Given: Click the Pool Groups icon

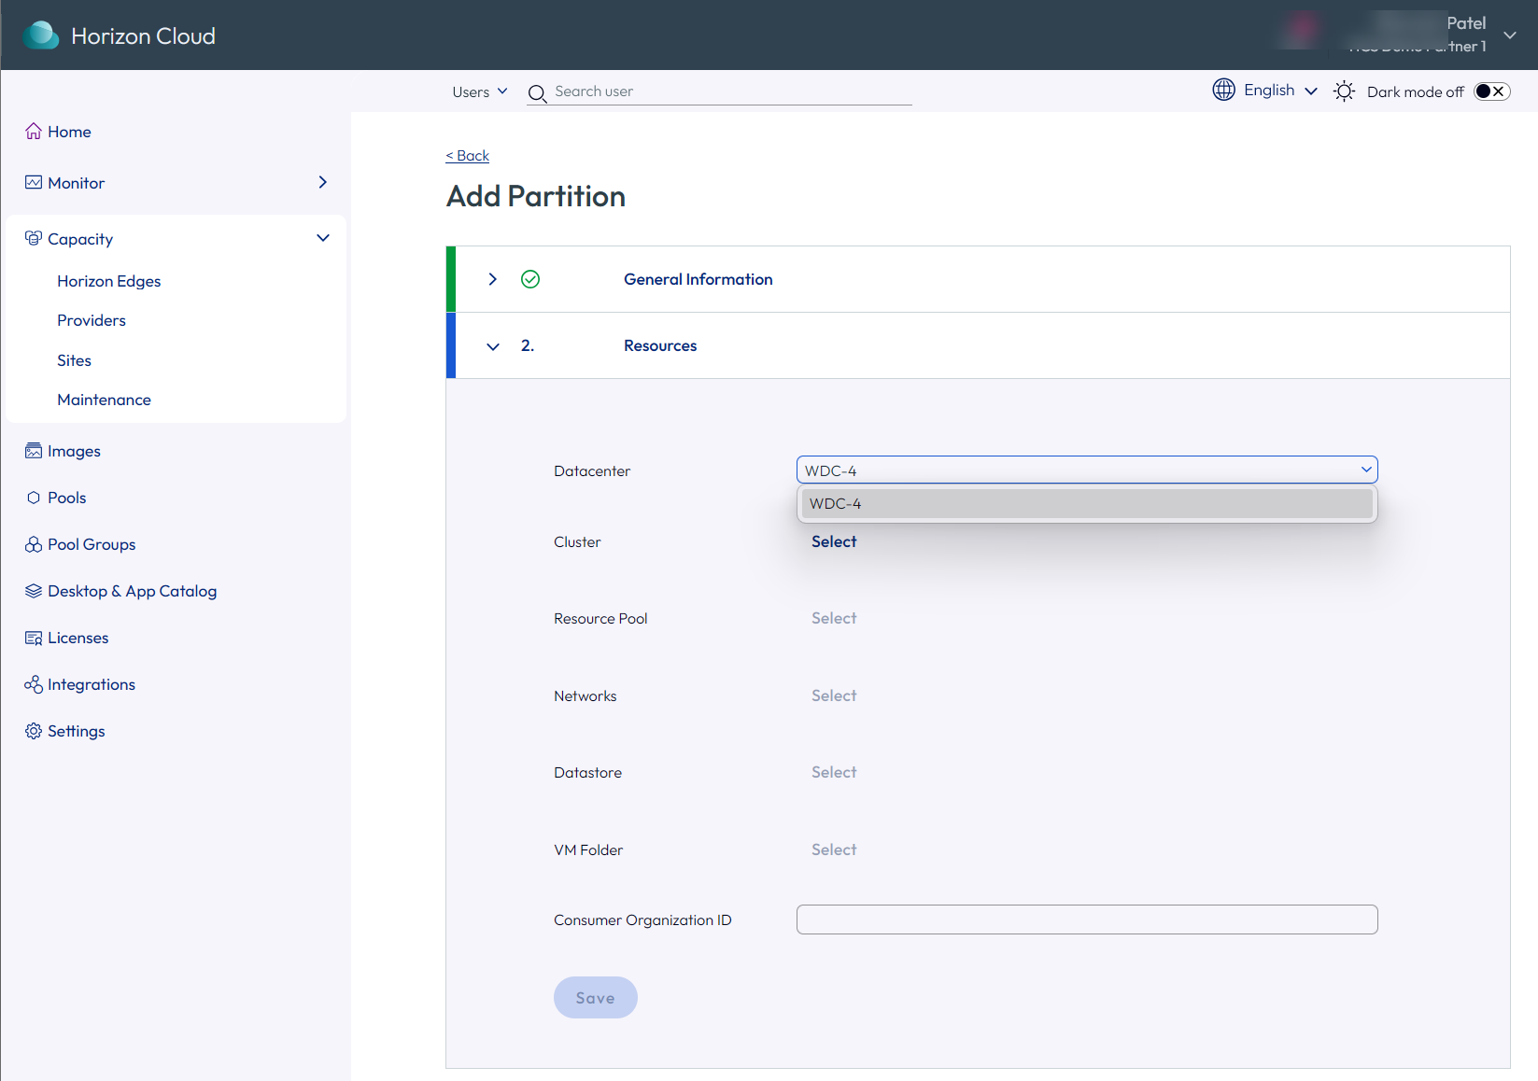Looking at the screenshot, I should click(34, 544).
